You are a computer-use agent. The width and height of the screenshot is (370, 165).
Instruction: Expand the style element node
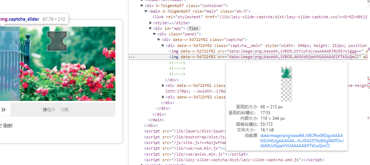pos(150,23)
